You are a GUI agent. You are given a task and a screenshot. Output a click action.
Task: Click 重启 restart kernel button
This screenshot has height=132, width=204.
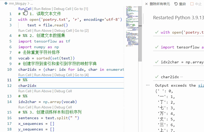(x=182, y=4)
